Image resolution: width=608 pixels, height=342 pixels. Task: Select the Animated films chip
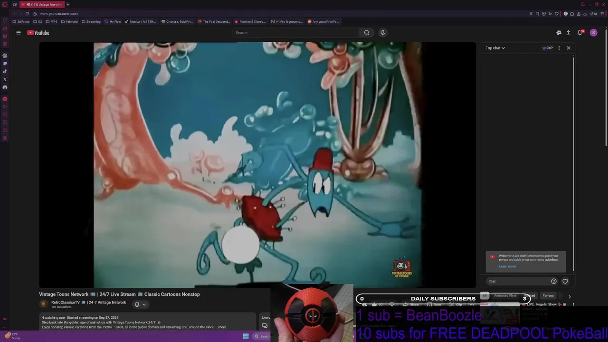coord(505,295)
